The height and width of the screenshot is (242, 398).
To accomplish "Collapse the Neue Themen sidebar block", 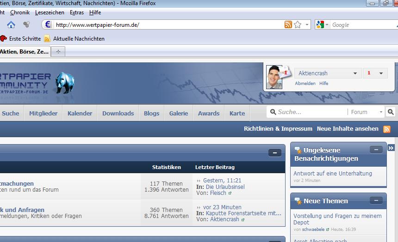I will [x=376, y=201].
